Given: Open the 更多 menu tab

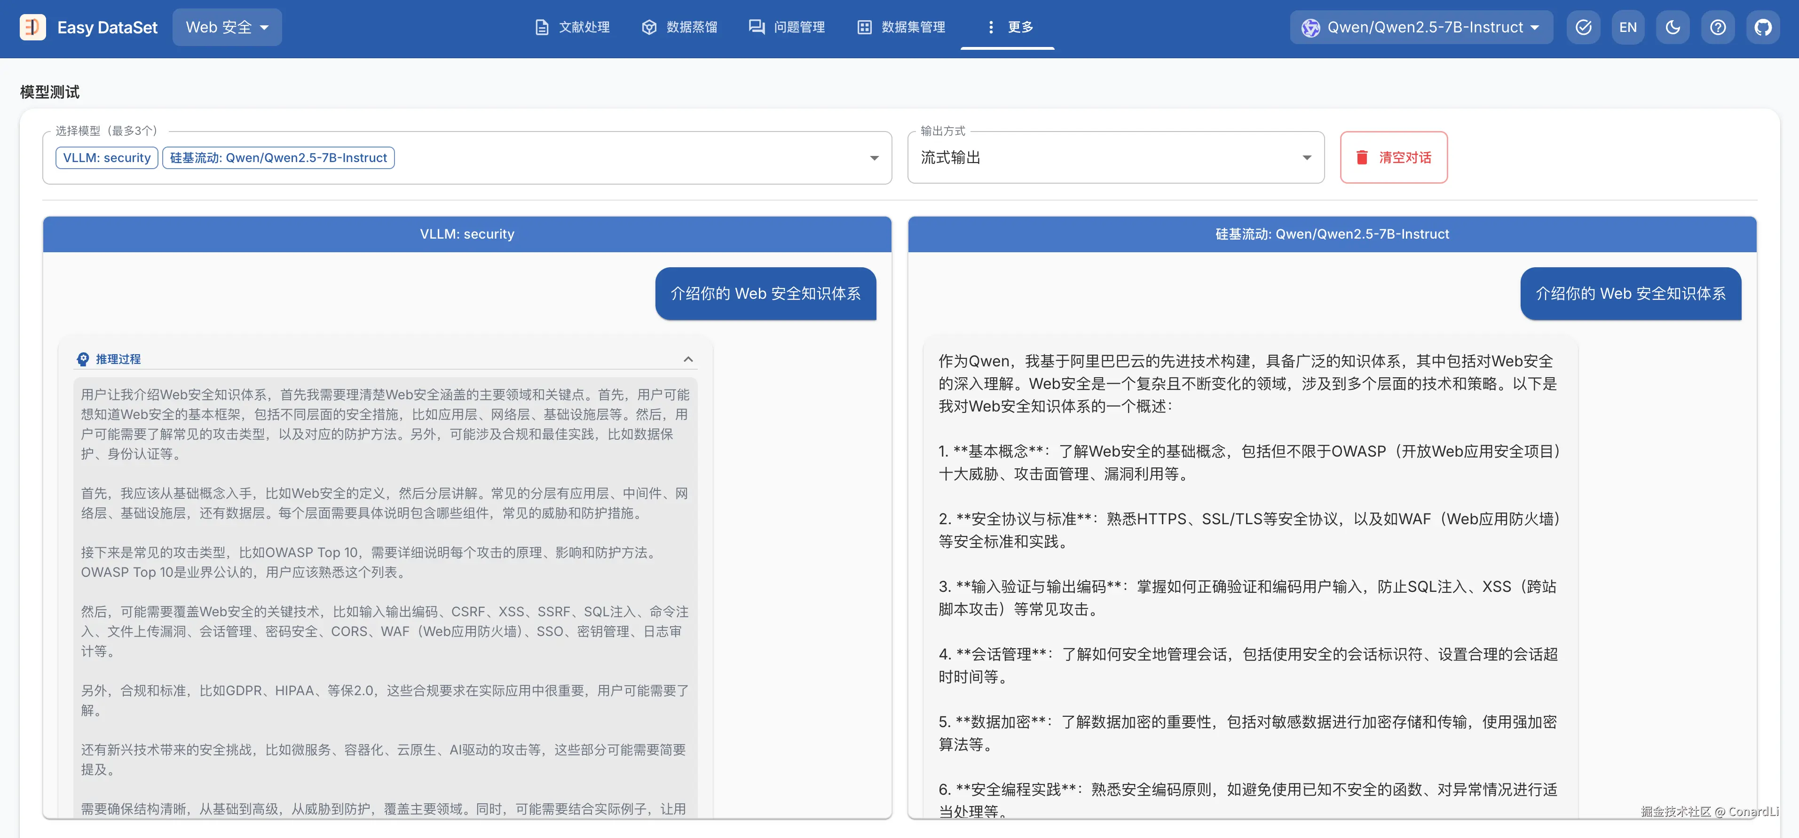Looking at the screenshot, I should pos(1008,27).
